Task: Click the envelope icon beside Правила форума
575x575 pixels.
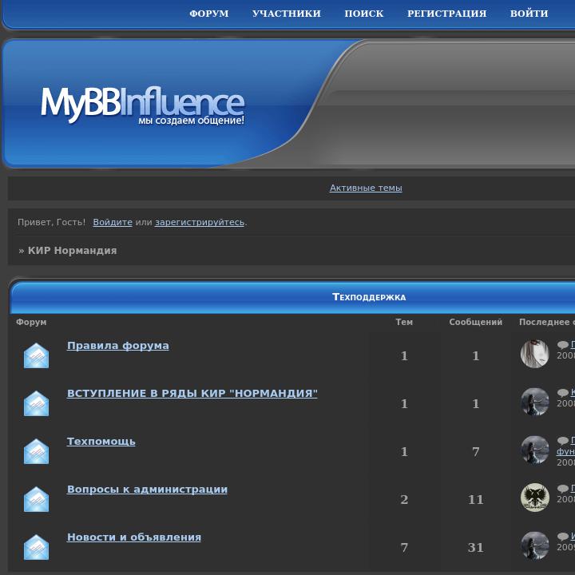Action: (x=36, y=355)
